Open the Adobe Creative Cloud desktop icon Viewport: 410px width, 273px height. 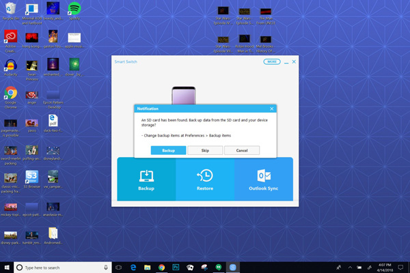[x=10, y=38]
